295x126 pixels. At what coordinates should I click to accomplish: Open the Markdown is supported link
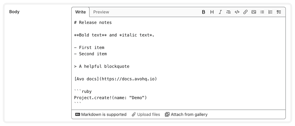(x=101, y=114)
